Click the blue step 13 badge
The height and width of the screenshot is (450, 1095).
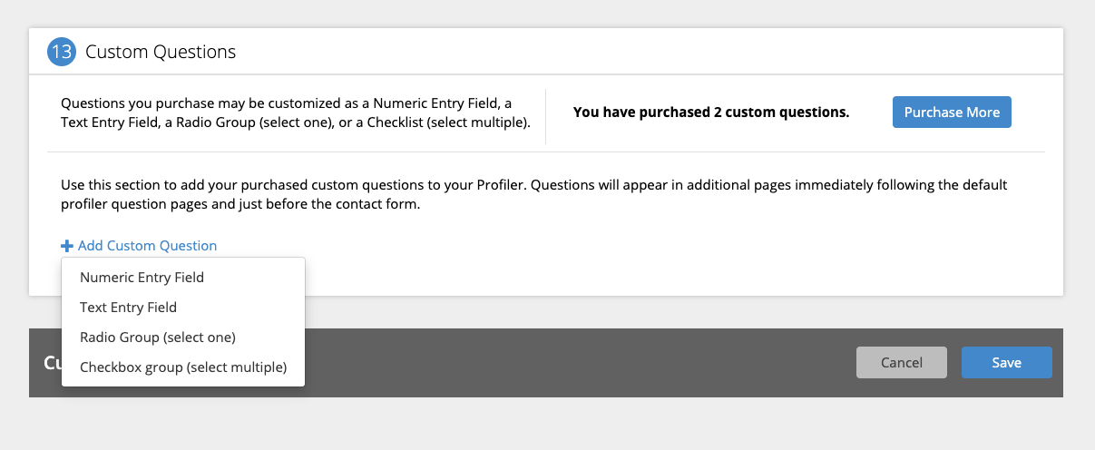click(62, 52)
